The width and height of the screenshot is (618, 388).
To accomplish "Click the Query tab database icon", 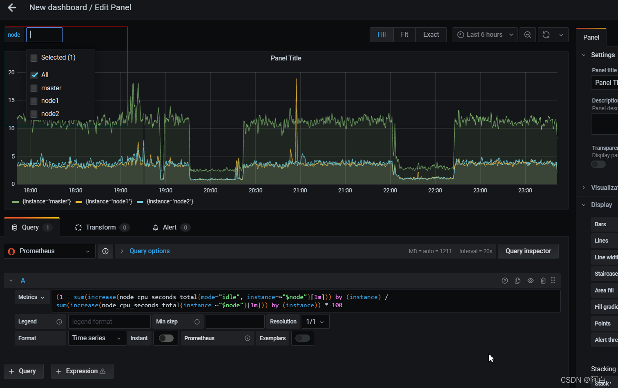I will coord(15,227).
